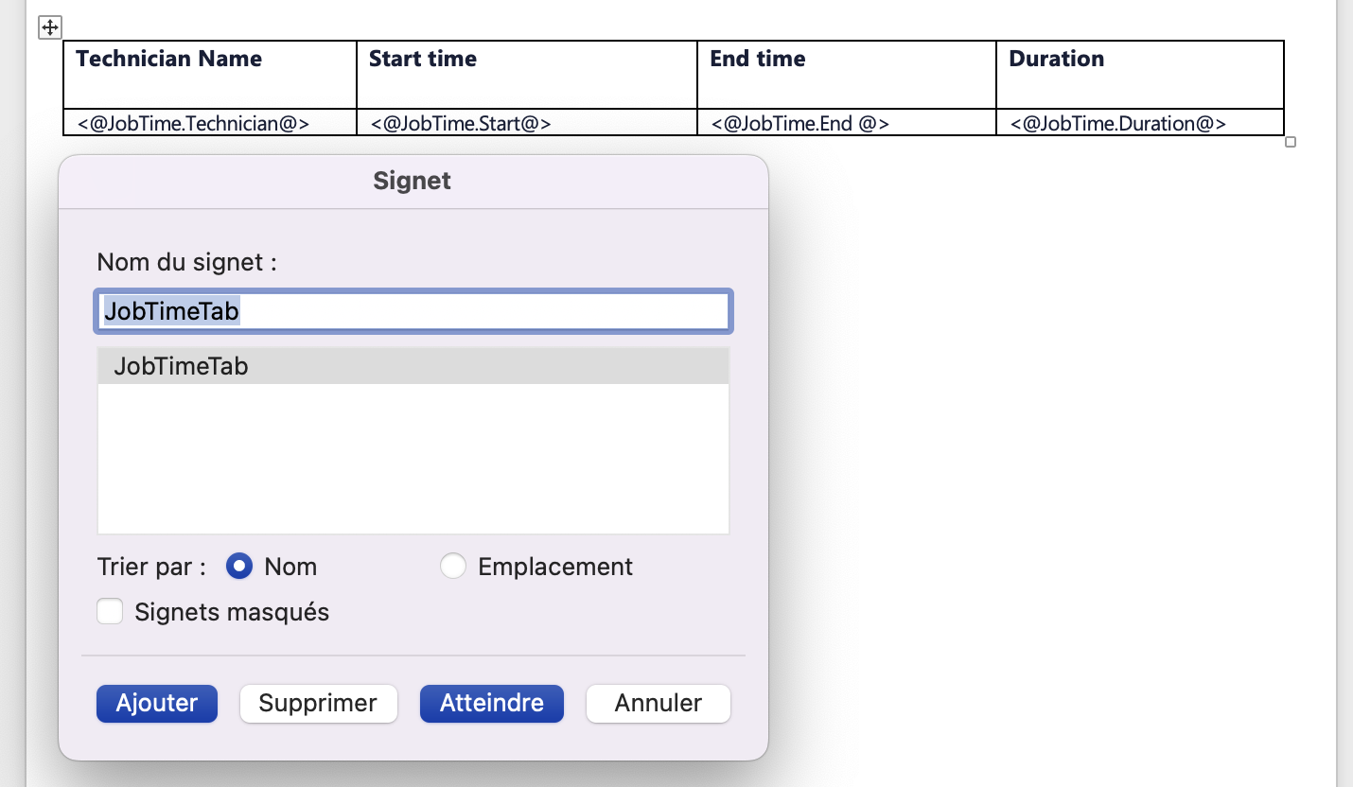Click the Technician Name header cell
This screenshot has height=787, width=1353.
point(210,75)
